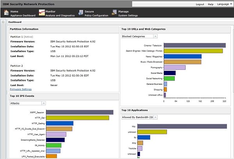Click the Top 10 IPS Events header

coord(22,96)
